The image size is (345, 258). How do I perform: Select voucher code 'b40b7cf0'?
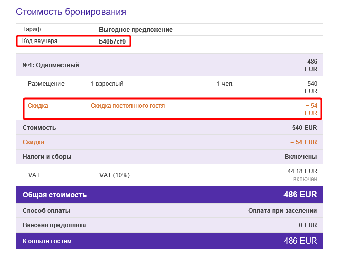pos(112,42)
